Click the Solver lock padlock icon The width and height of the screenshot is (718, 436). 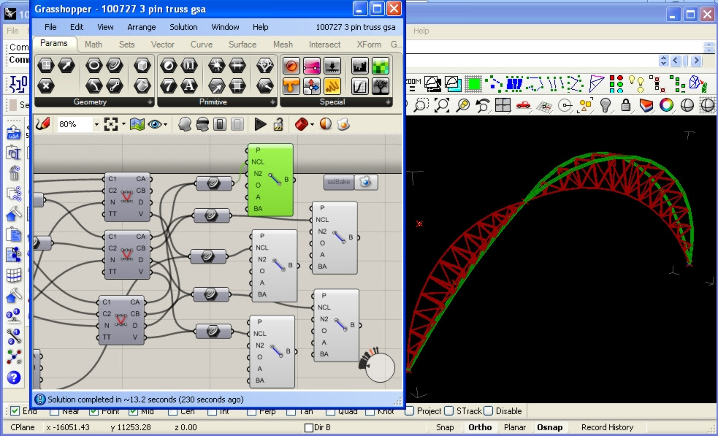pyautogui.click(x=278, y=124)
